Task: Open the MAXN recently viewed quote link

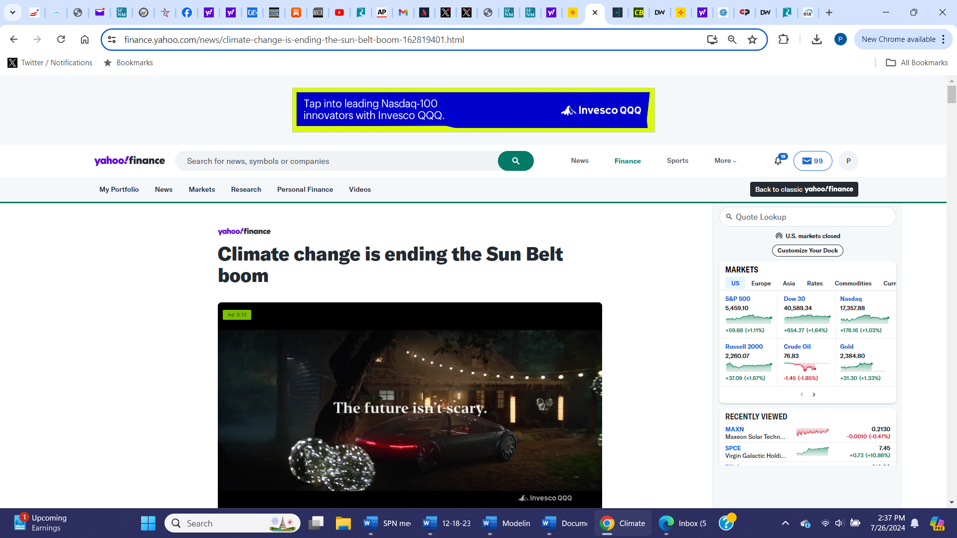Action: 734,429
